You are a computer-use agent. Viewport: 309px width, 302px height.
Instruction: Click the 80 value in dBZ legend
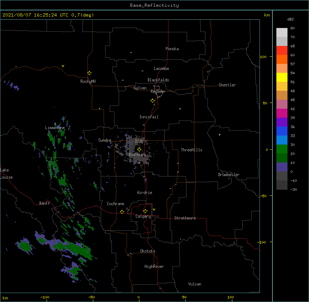point(293,28)
